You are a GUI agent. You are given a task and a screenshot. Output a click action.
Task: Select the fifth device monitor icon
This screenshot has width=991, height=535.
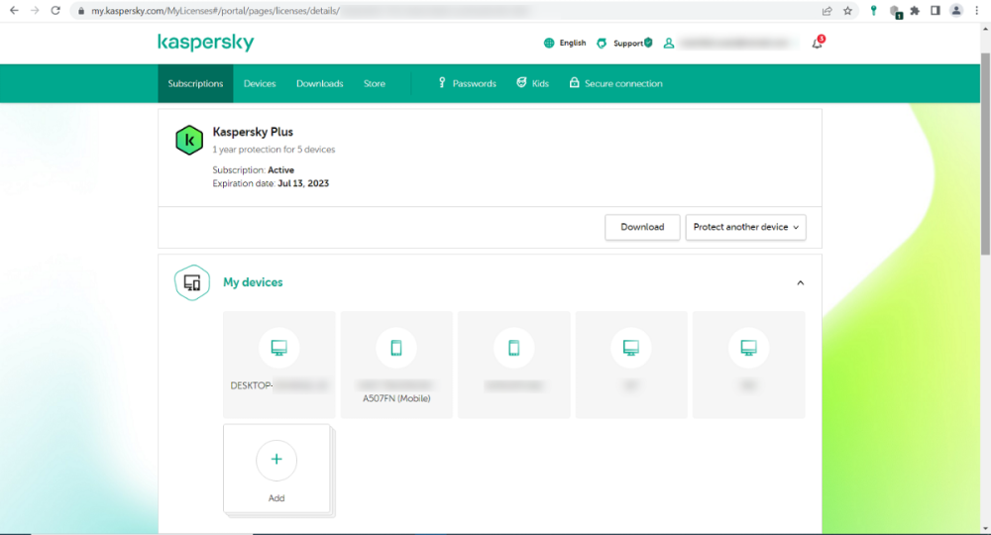748,348
